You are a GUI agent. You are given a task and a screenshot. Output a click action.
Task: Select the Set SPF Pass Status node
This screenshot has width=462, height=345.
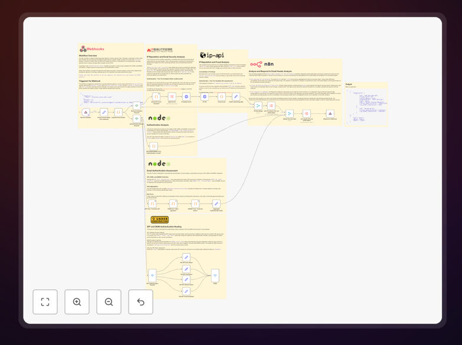186,258
